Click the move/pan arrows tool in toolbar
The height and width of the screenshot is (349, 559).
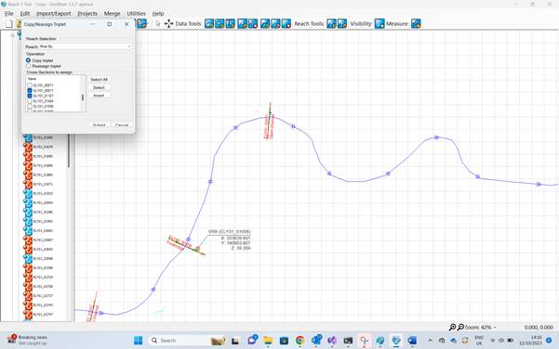pos(168,24)
